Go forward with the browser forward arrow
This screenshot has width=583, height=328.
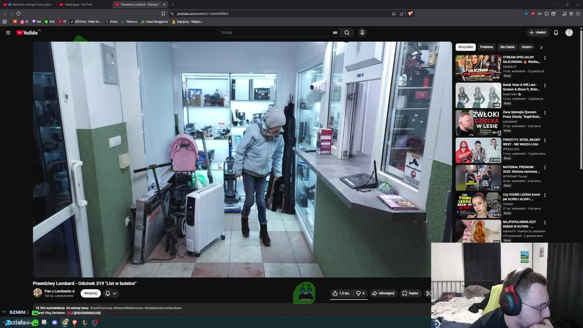pyautogui.click(x=11, y=14)
